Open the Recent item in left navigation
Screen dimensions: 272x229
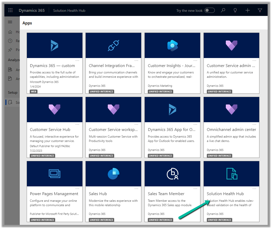click(10, 41)
